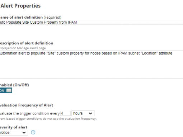Viewport: 183px width, 137px height.
Task: Click the Enabled (On/Off) label
Action: [x=14, y=85]
